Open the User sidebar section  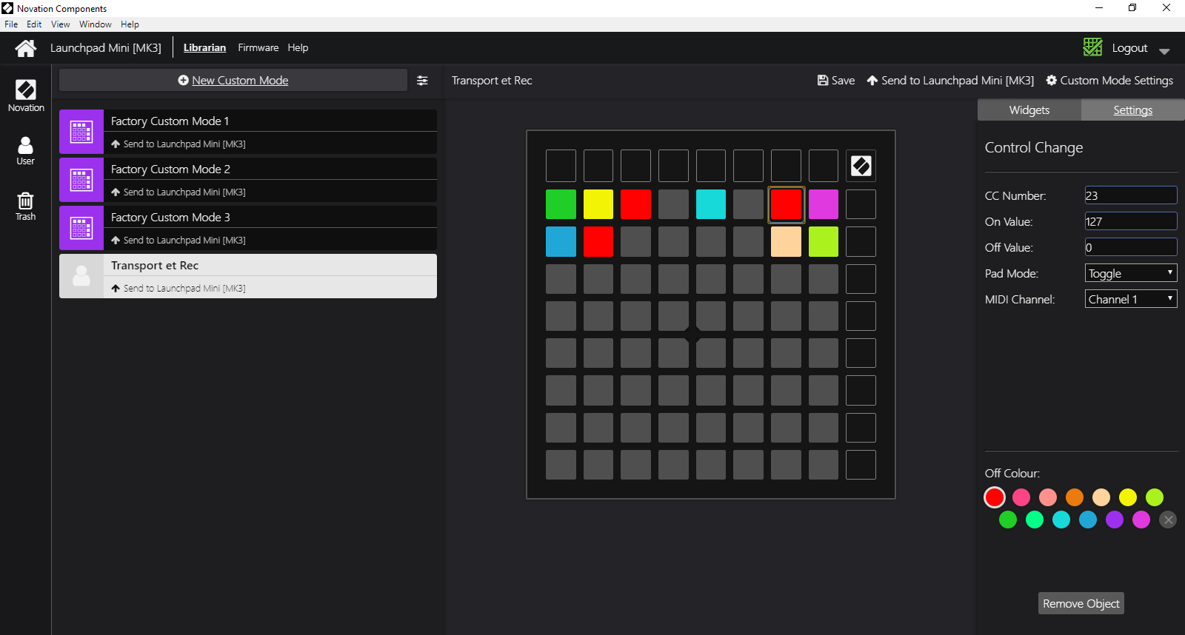26,151
